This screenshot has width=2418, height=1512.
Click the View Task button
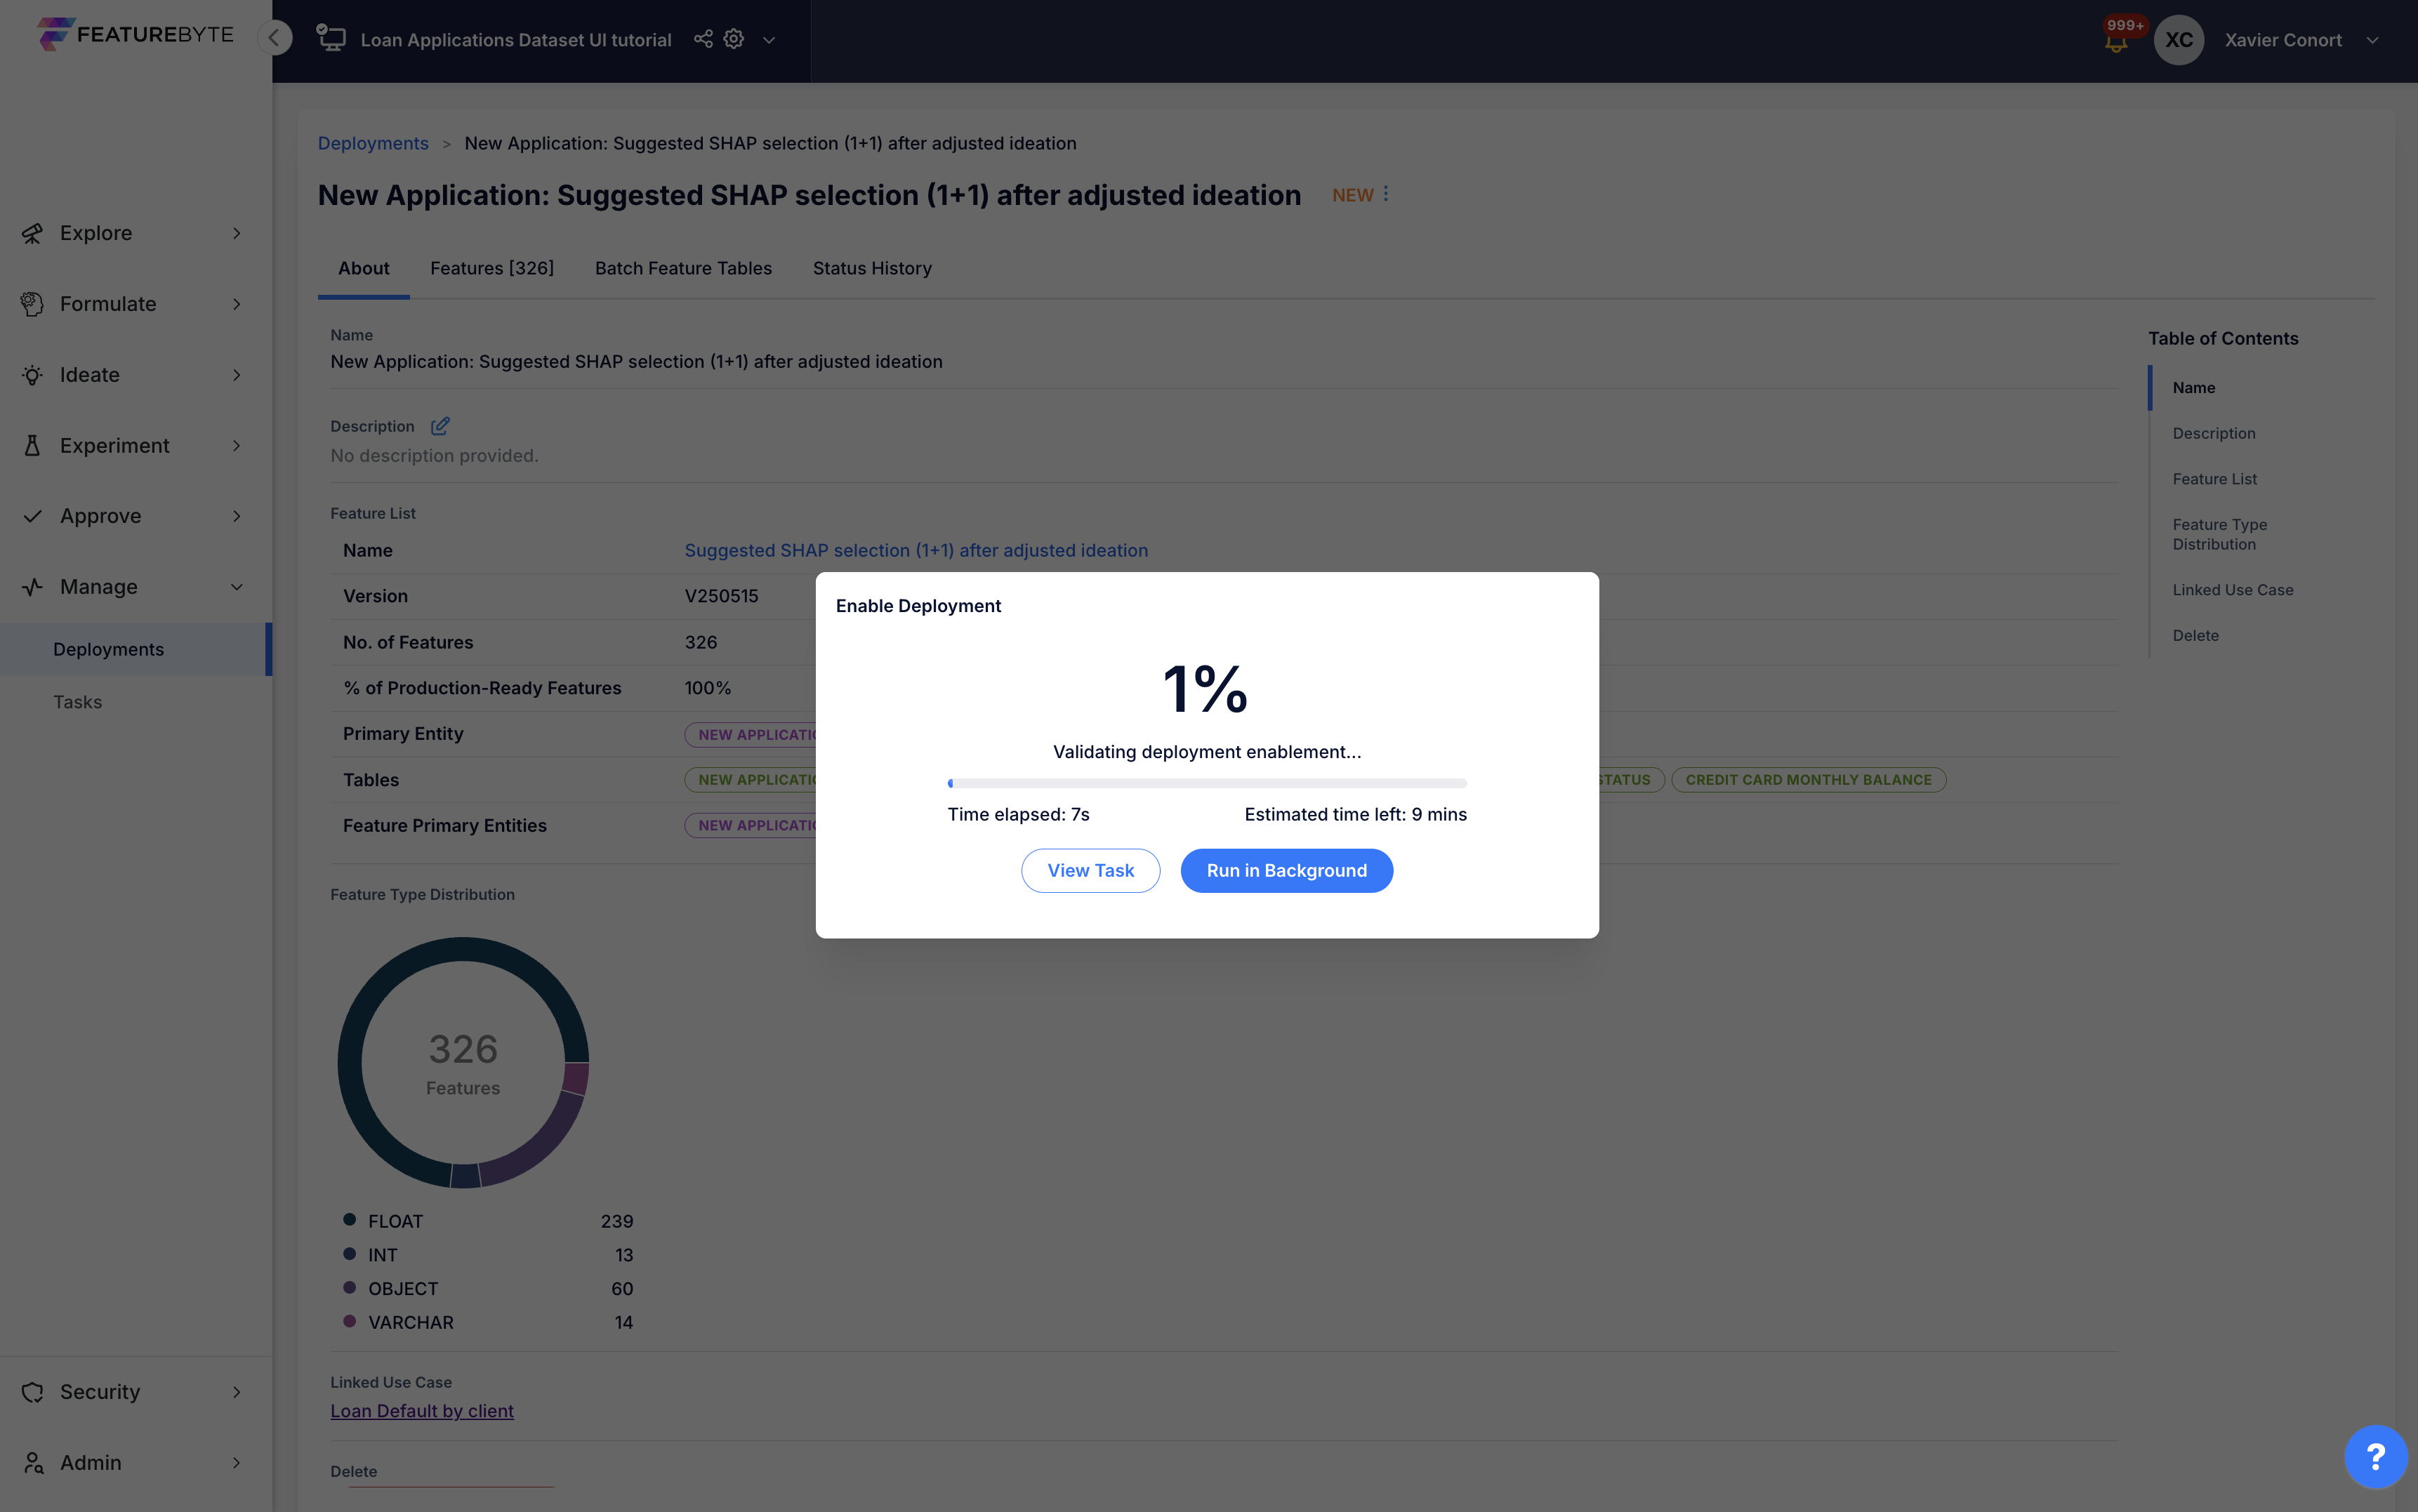click(x=1090, y=870)
